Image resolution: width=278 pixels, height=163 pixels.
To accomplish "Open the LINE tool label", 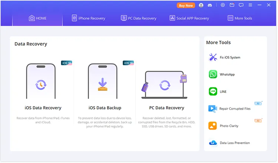I will click(x=223, y=92).
